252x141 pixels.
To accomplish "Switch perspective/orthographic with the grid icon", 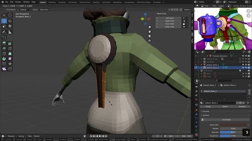I will pos(150,40).
